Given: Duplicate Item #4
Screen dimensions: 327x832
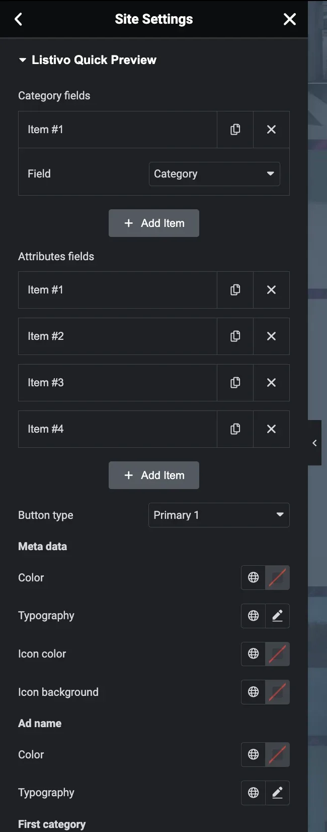Looking at the screenshot, I should point(235,429).
